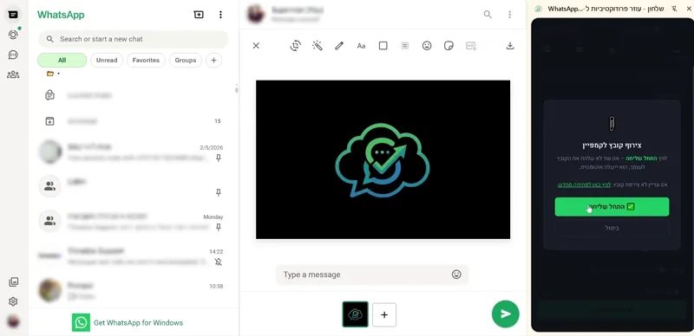The height and width of the screenshot is (336, 694).
Task: Open the media gallery icon in sidebar
Action: (13, 281)
